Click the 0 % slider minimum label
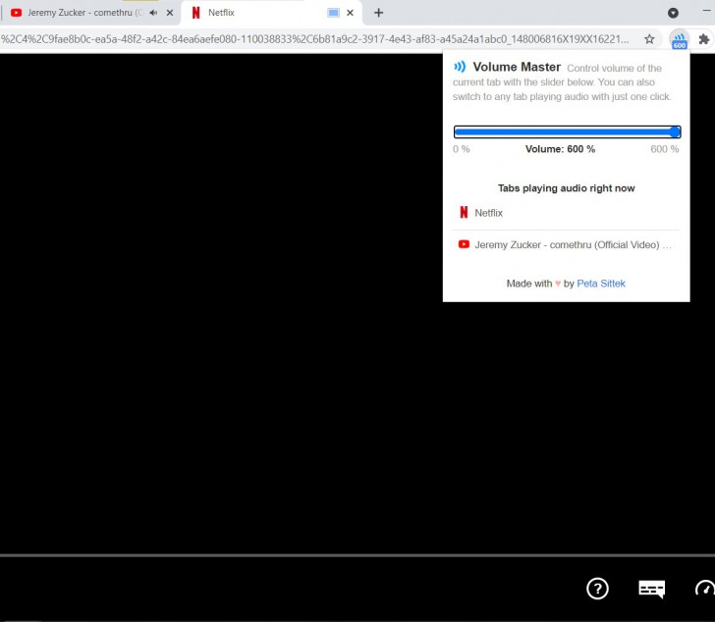The image size is (715, 622). tap(461, 149)
